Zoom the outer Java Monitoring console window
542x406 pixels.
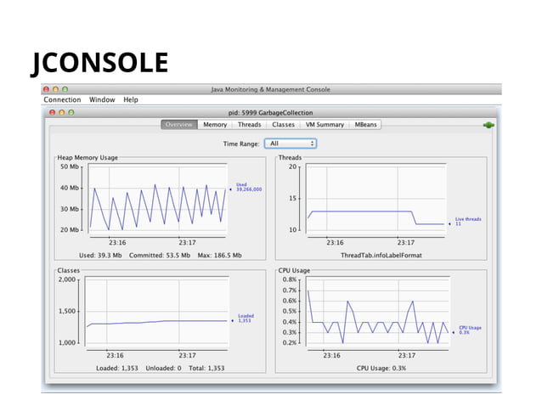click(66, 89)
